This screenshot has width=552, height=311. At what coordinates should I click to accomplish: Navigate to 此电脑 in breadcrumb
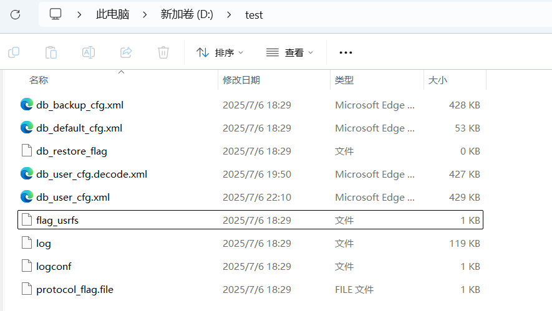point(113,15)
